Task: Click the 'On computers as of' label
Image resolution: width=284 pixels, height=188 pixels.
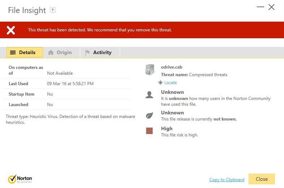Action: (26, 70)
